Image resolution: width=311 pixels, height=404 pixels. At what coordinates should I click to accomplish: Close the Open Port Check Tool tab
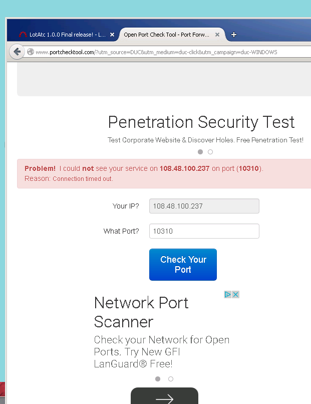pos(217,35)
